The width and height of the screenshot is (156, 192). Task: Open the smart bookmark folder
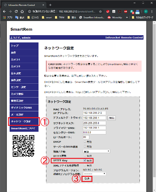coord(47,18)
